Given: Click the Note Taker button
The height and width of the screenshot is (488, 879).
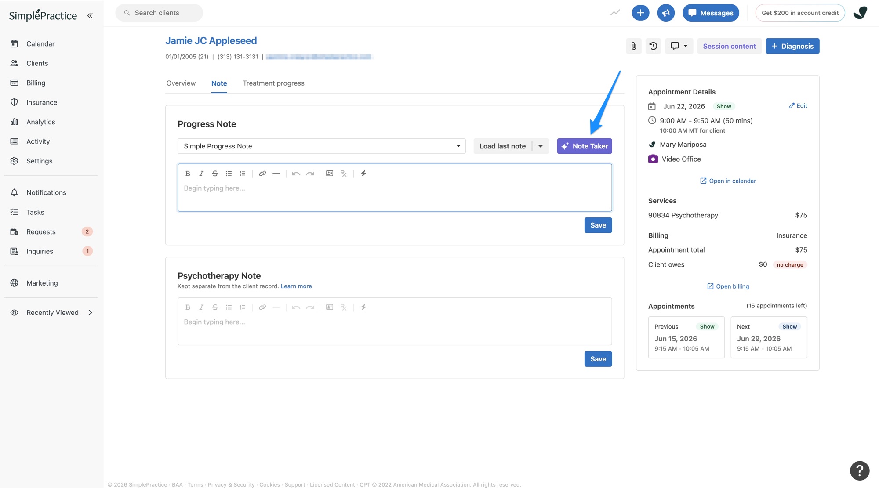Looking at the screenshot, I should click(584, 146).
